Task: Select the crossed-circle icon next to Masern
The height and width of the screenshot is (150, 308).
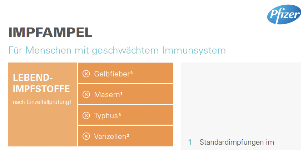Action: 86,95
